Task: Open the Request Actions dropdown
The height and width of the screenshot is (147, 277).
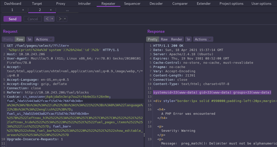Action: point(44,39)
